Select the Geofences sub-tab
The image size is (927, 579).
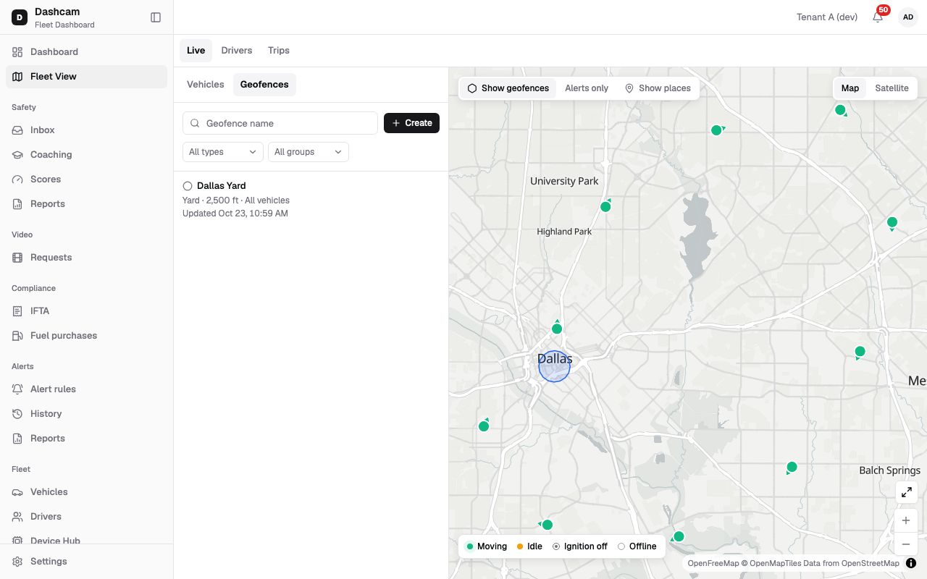264,85
